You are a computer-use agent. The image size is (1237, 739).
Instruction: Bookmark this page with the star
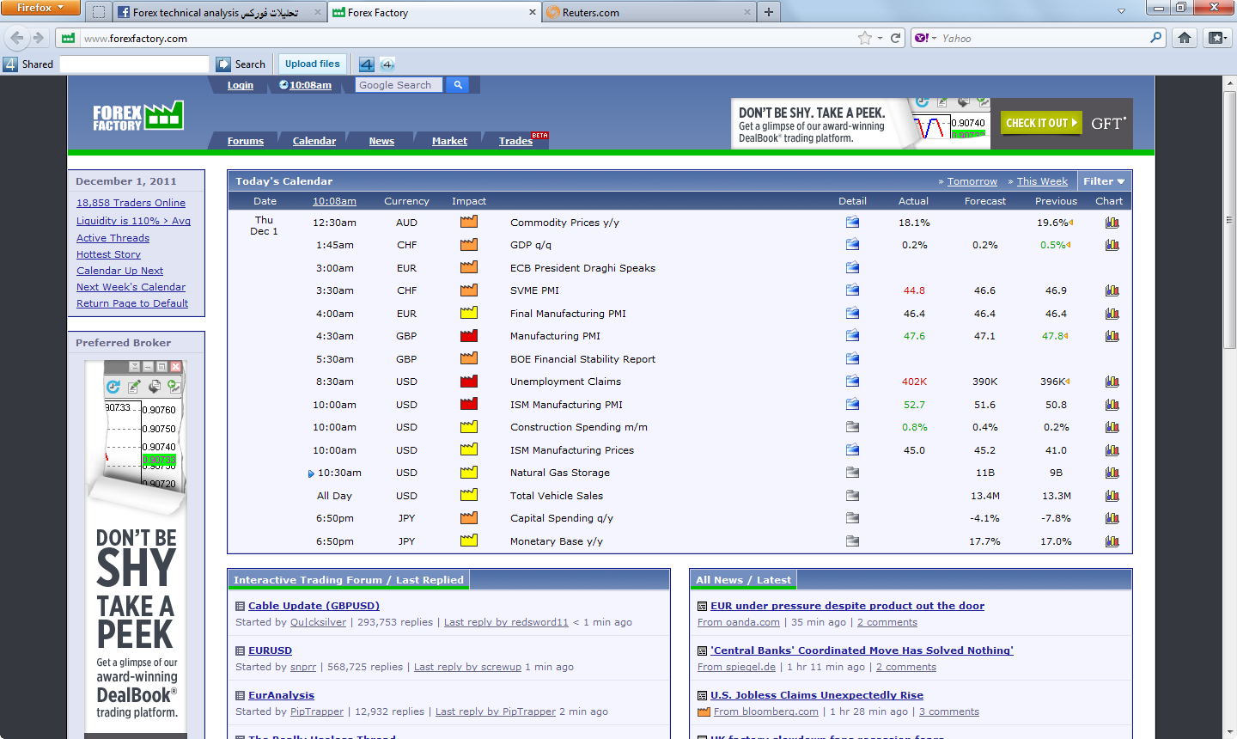pyautogui.click(x=864, y=38)
